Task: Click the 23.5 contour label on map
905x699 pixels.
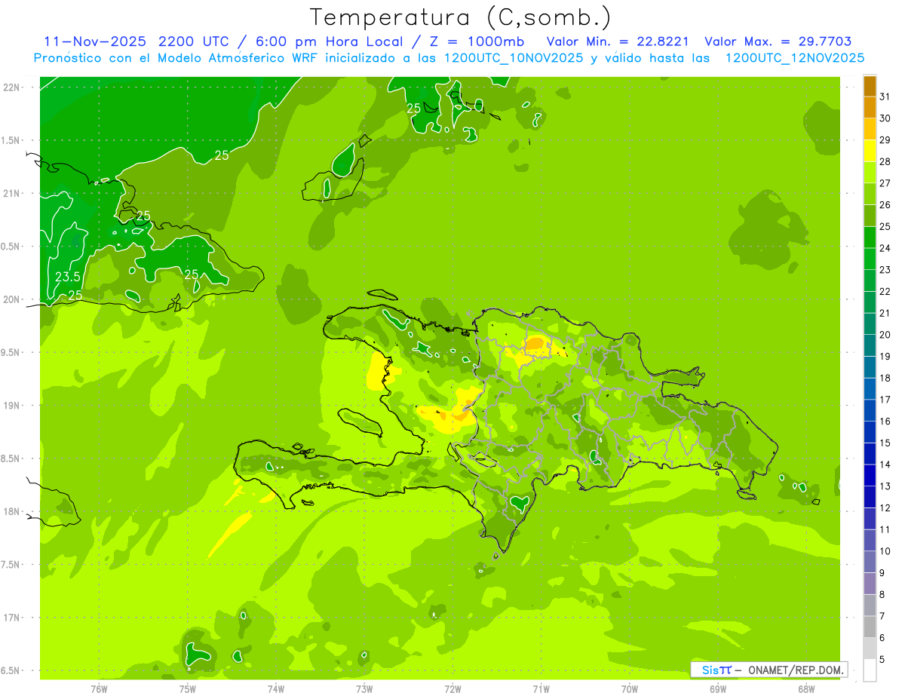Action: (x=68, y=277)
